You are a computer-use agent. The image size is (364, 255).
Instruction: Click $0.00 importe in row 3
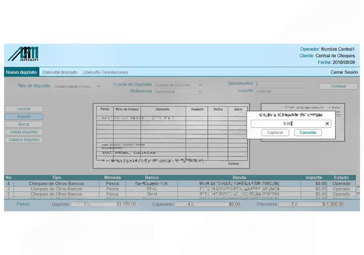pyautogui.click(x=321, y=189)
